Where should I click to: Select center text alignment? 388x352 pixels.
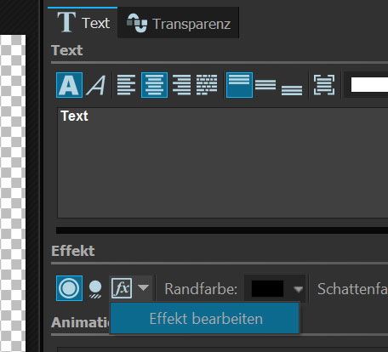tap(154, 85)
